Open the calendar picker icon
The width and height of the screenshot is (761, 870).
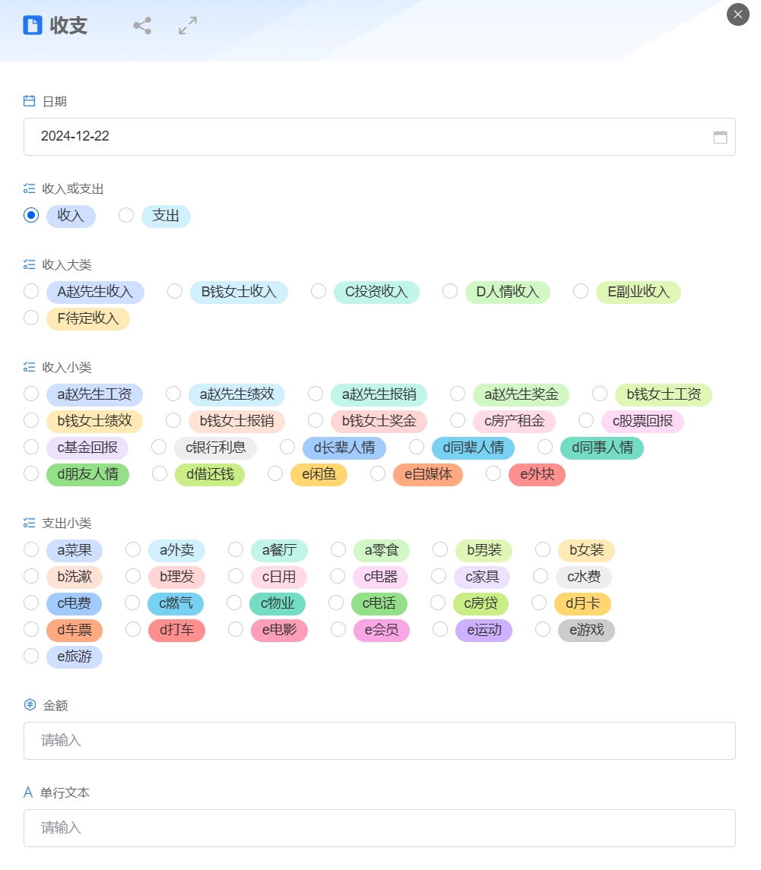point(720,138)
